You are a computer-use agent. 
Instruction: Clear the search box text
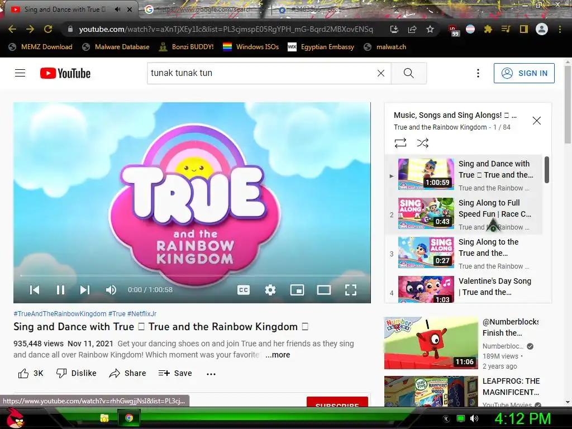[381, 73]
